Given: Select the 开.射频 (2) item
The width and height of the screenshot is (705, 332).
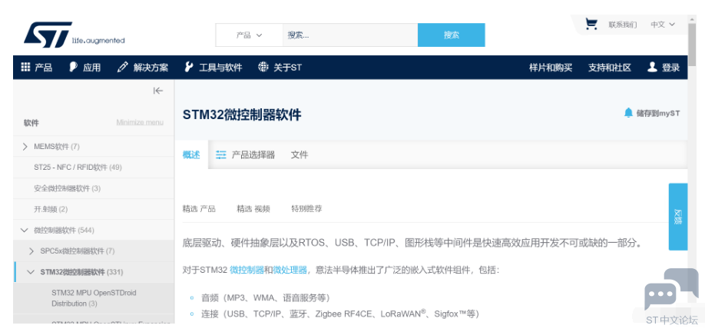Looking at the screenshot, I should click(x=51, y=209).
